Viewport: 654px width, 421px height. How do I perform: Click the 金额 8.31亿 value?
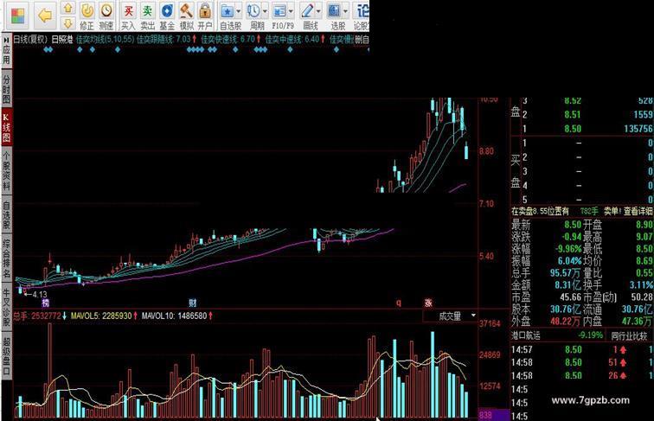[x=567, y=285]
